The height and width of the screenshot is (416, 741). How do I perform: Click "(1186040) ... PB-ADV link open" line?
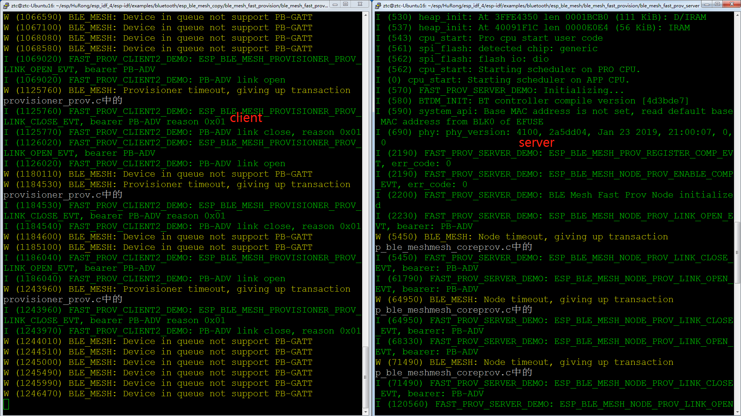(144, 279)
